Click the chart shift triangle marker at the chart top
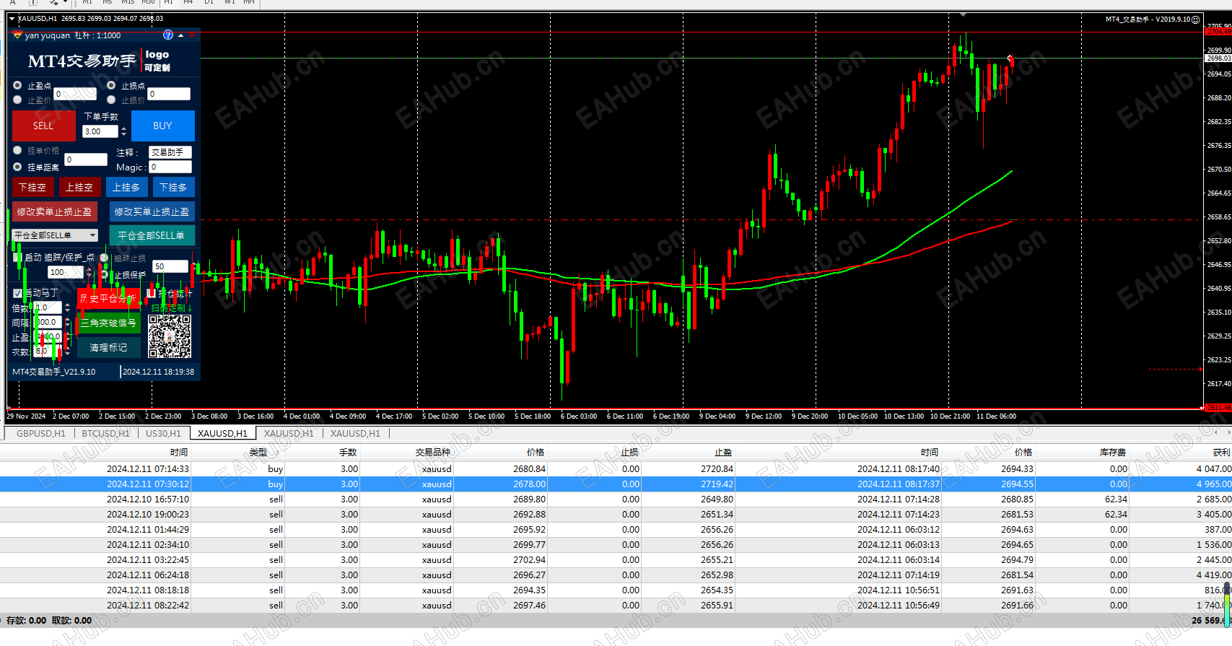Screen dimensions: 1232x646 963,14
